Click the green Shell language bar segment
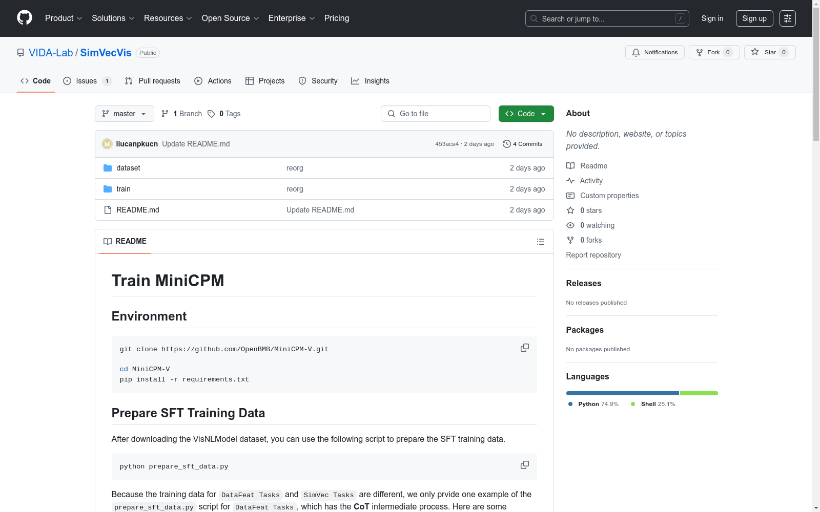 click(x=699, y=393)
